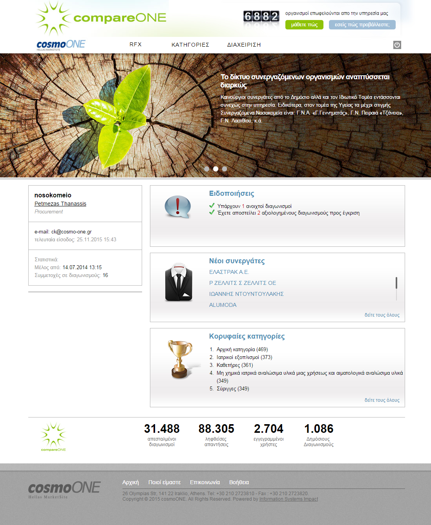Open the ΔΙΑΧΕΙΡΙΣΗ menu
Viewport: 431px width, 525px height.
click(x=244, y=45)
